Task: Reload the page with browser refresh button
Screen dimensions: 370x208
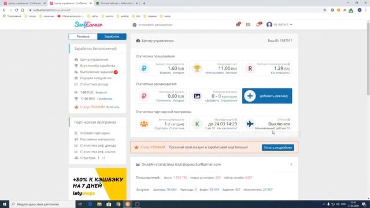Action: (x=17, y=10)
